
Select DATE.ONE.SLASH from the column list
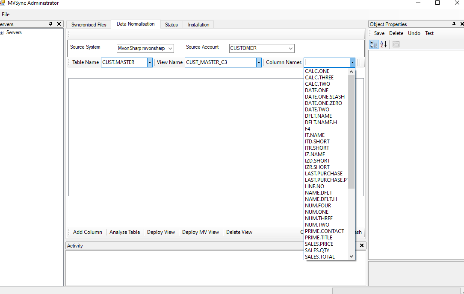[326, 97]
